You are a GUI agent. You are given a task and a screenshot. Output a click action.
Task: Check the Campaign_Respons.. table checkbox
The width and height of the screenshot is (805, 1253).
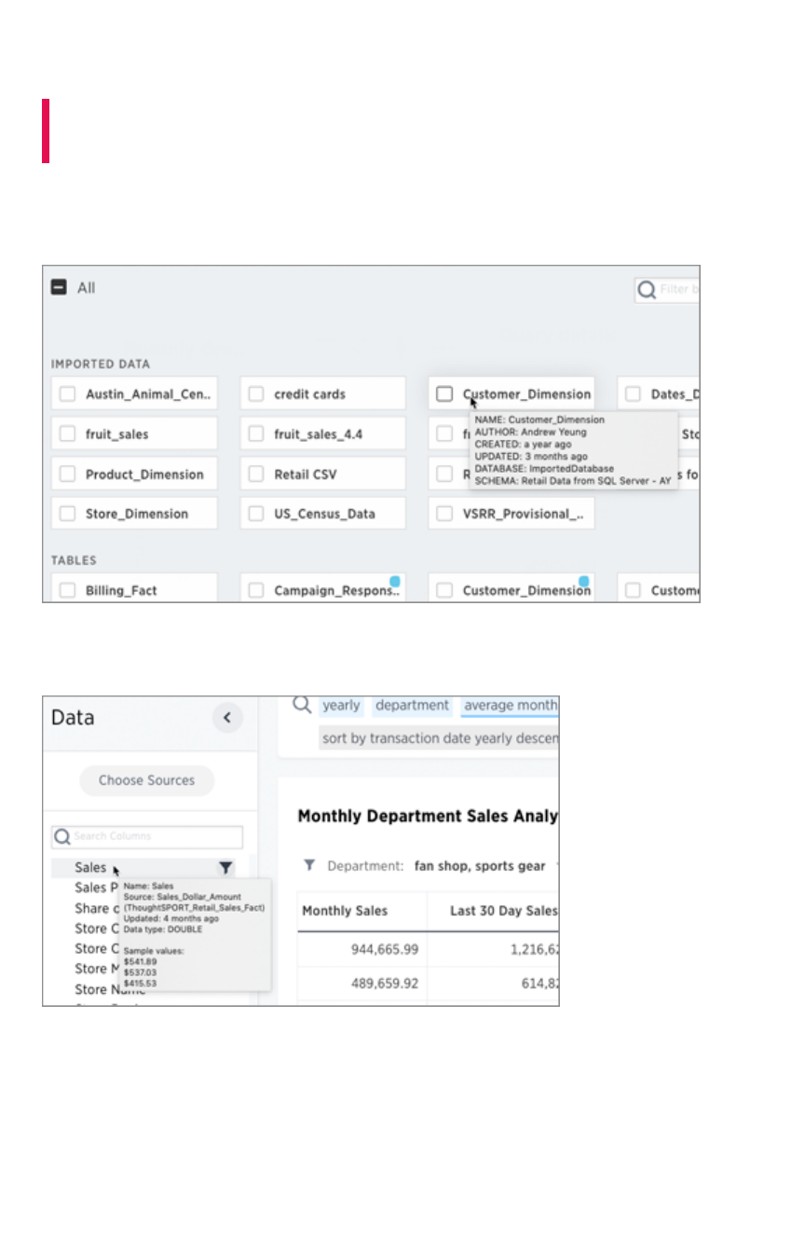click(255, 590)
